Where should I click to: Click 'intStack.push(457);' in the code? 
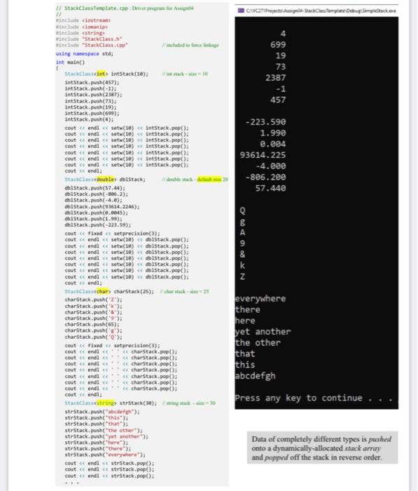coord(92,82)
